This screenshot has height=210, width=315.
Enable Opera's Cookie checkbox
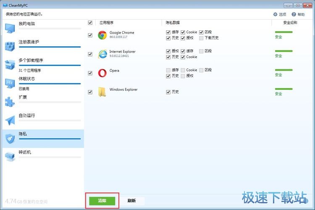183,70
